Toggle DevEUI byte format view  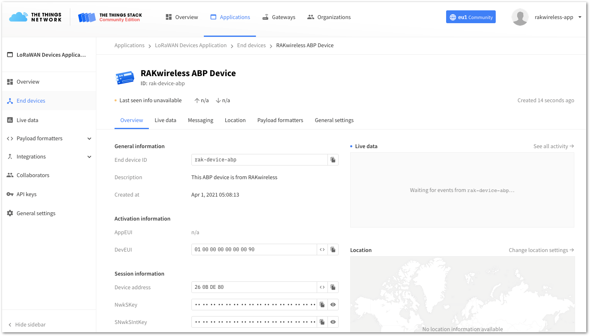point(322,250)
